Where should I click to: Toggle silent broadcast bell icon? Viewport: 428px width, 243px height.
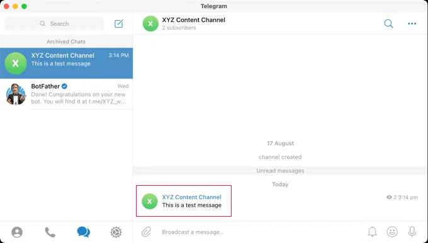[x=372, y=232]
